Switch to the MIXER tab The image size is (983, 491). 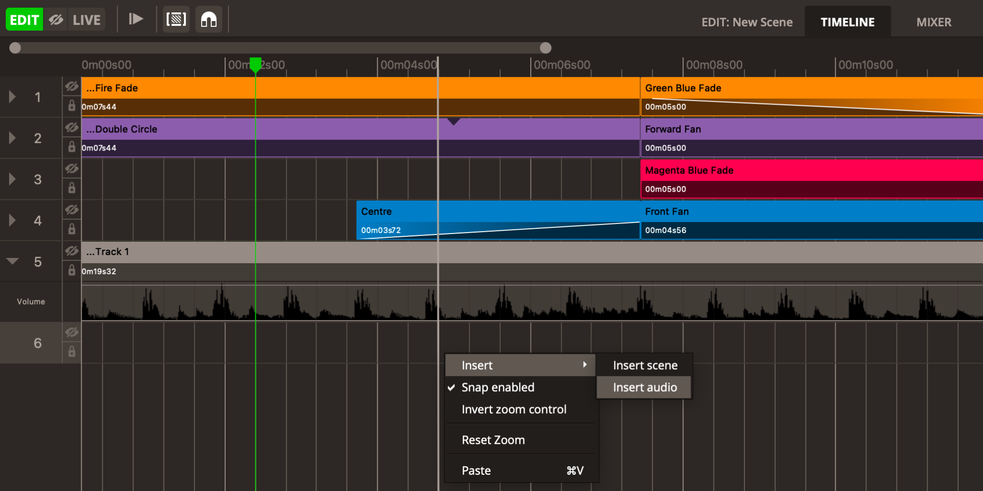pyautogui.click(x=934, y=22)
